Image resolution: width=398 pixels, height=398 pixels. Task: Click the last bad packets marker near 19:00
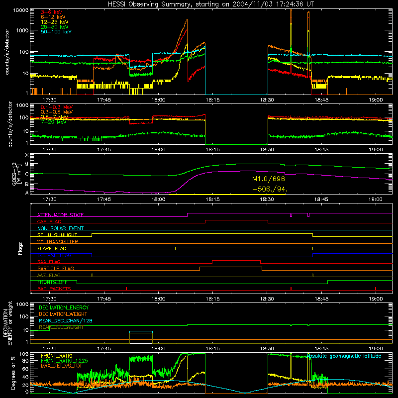(376, 289)
